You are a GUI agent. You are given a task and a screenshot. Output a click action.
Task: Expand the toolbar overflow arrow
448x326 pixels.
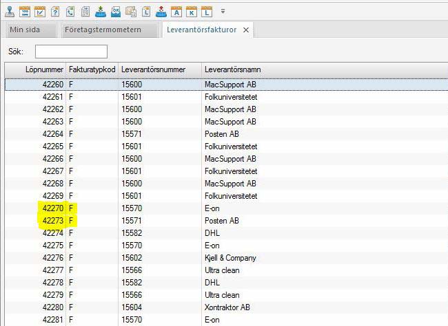tap(223, 12)
